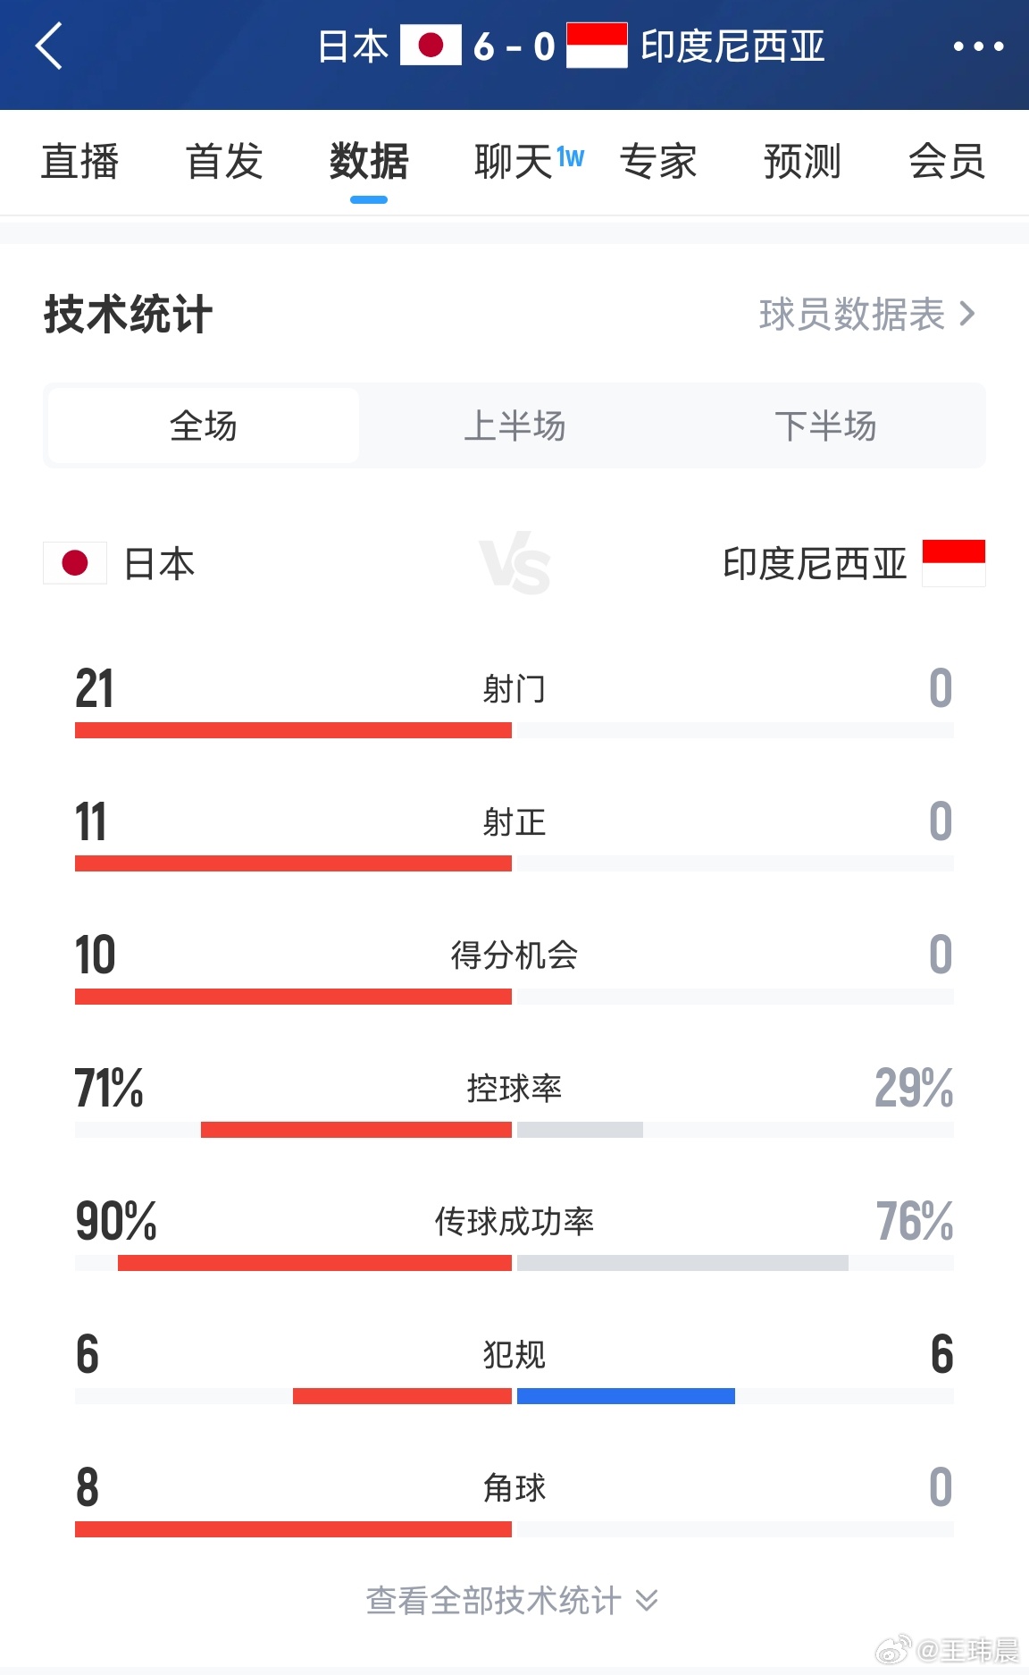Switch to the 上半场 period option
Image resolution: width=1029 pixels, height=1675 pixels.
[x=514, y=426]
